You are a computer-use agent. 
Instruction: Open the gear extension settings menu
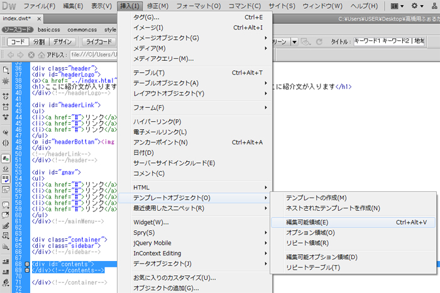point(415,6)
